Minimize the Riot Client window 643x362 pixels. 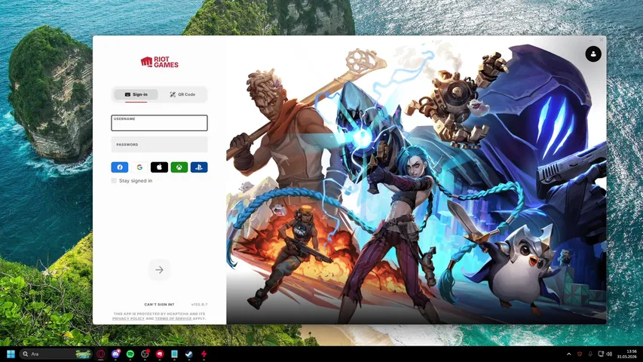click(x=591, y=40)
